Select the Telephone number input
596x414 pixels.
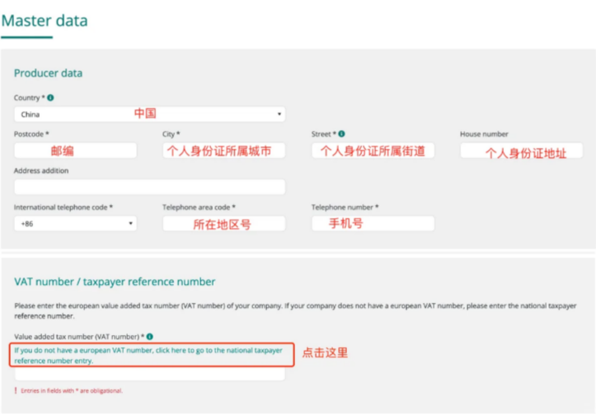tap(373, 223)
